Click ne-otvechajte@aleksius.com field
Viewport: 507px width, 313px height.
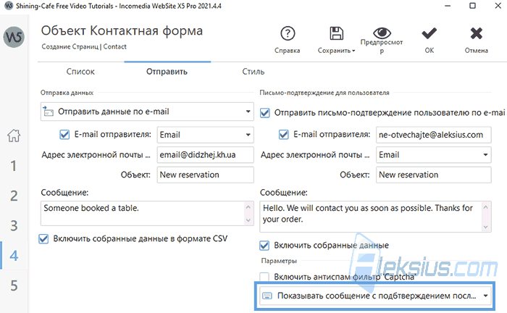coord(434,135)
